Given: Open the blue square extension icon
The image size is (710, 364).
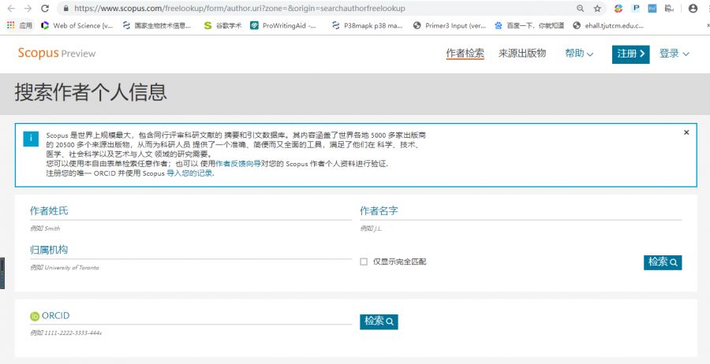Looking at the screenshot, I should point(652,8).
